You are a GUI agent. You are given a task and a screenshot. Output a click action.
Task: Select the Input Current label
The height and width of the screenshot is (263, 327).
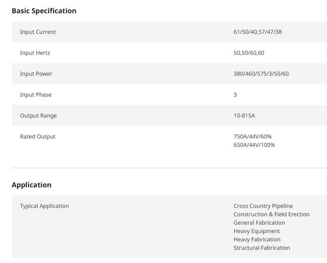tap(38, 32)
